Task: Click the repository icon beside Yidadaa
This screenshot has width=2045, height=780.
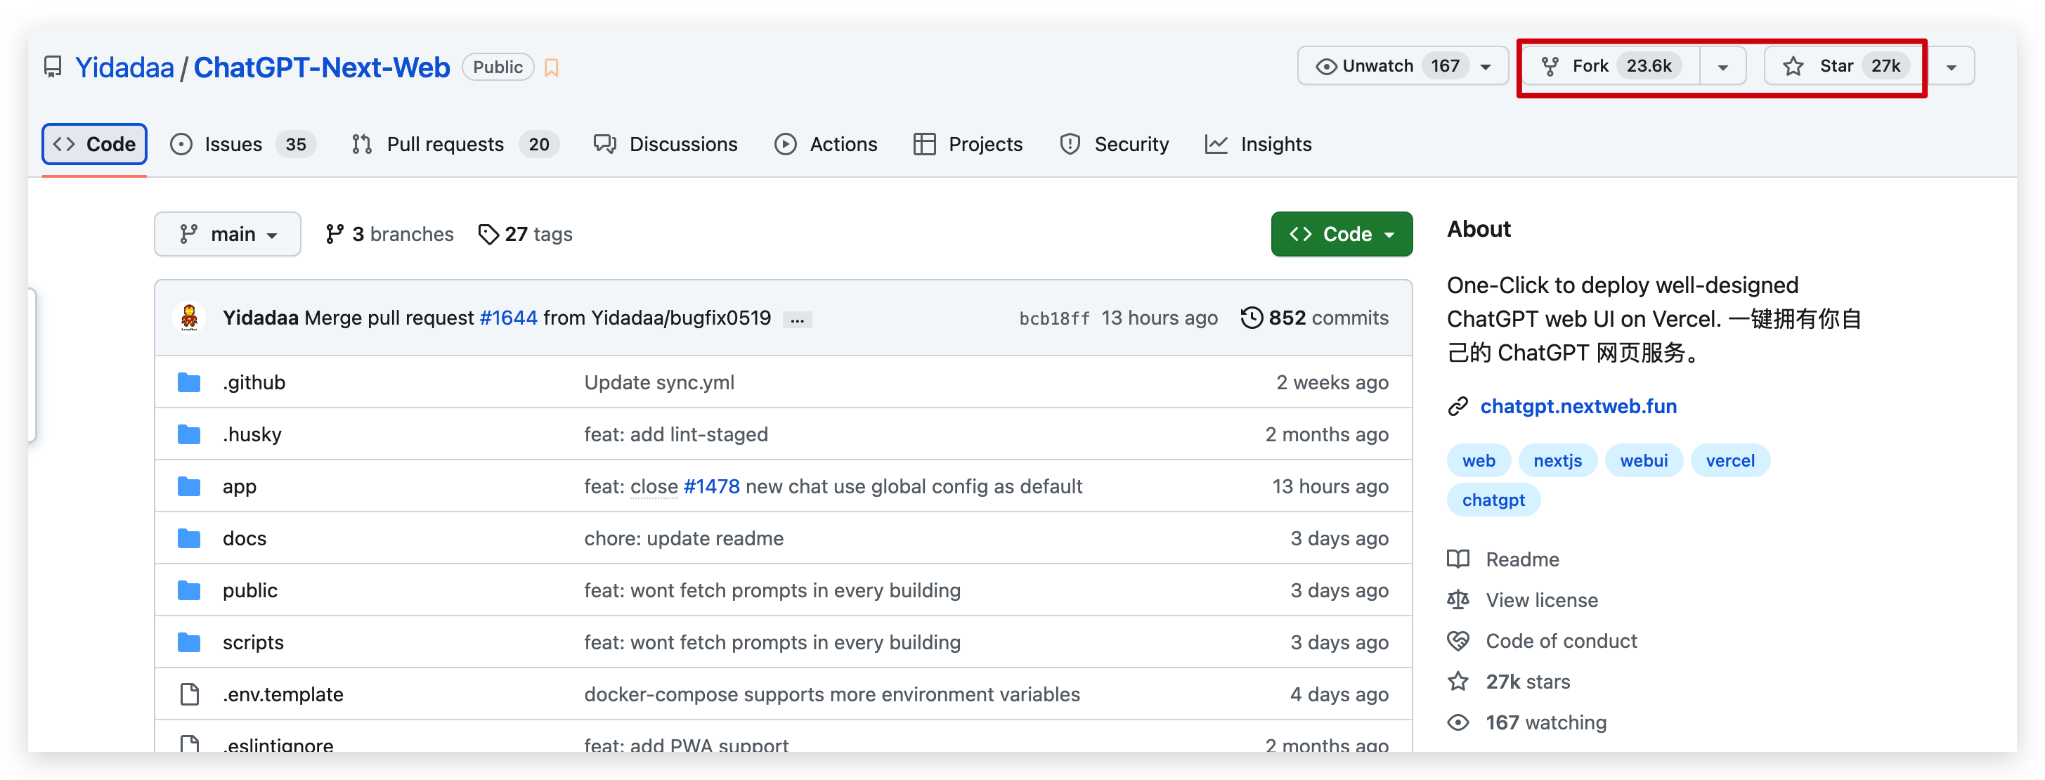Action: point(53,67)
